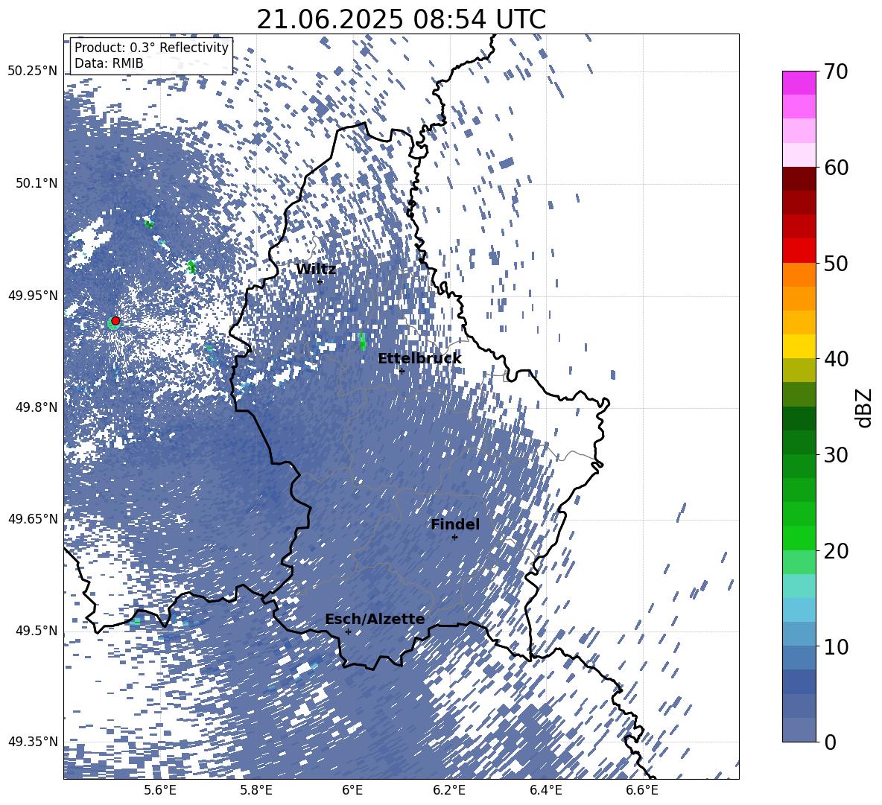Click the Wiltz location cross marker
882x805 pixels.
[320, 281]
